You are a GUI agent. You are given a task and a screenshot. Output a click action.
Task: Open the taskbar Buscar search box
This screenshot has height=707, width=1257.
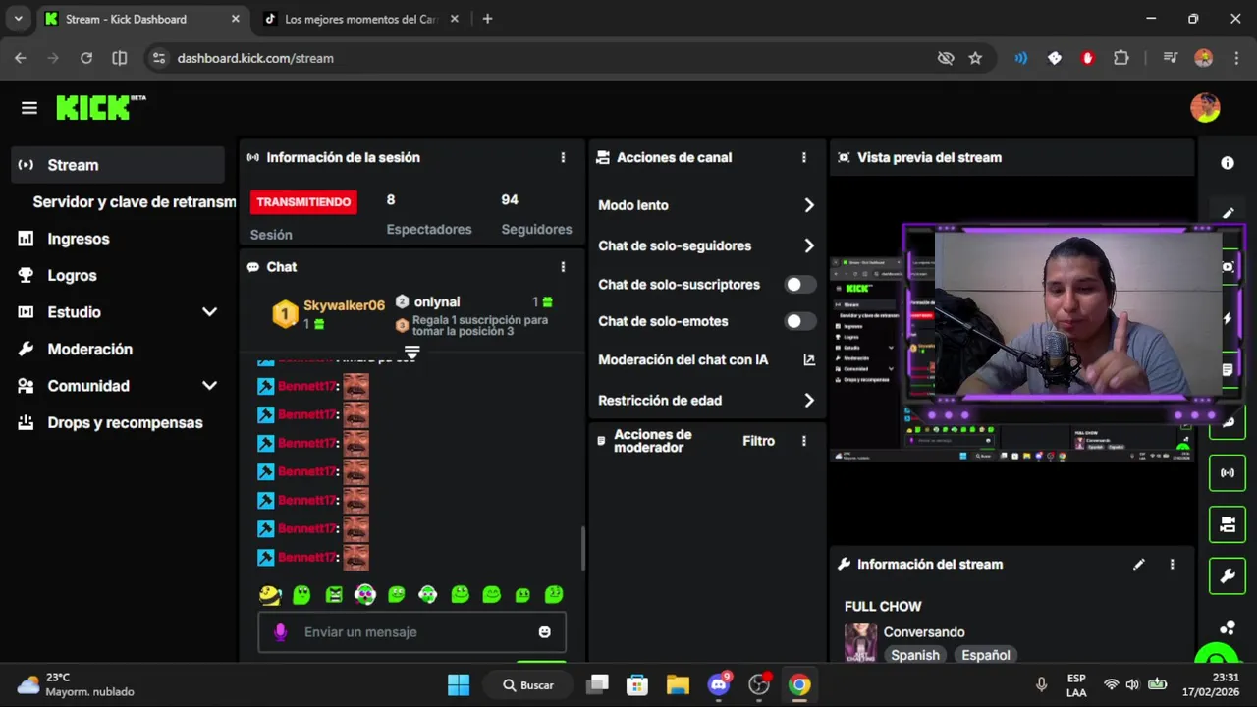527,684
